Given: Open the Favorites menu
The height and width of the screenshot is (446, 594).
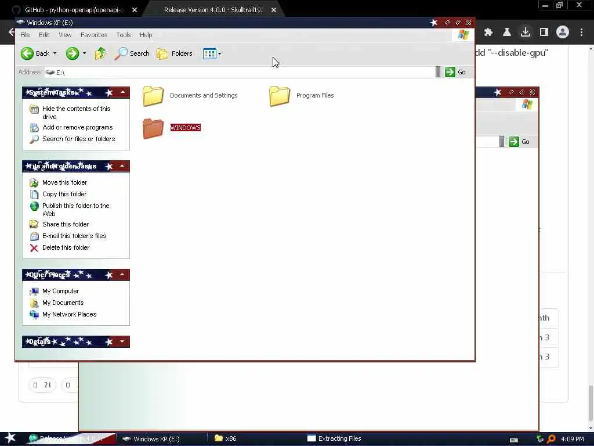Looking at the screenshot, I should (x=93, y=35).
